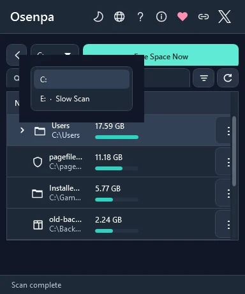
Task: Click the old-bac... size usage bar
Action: [x=117, y=231]
